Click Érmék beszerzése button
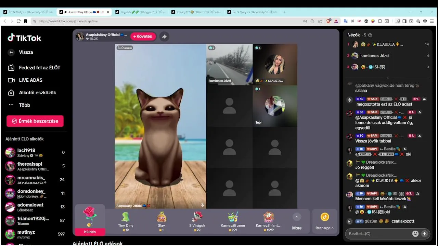 click(x=35, y=121)
